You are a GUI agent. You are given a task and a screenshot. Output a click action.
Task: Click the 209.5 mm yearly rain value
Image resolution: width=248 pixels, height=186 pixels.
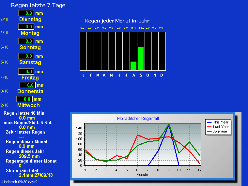[x=29, y=156]
